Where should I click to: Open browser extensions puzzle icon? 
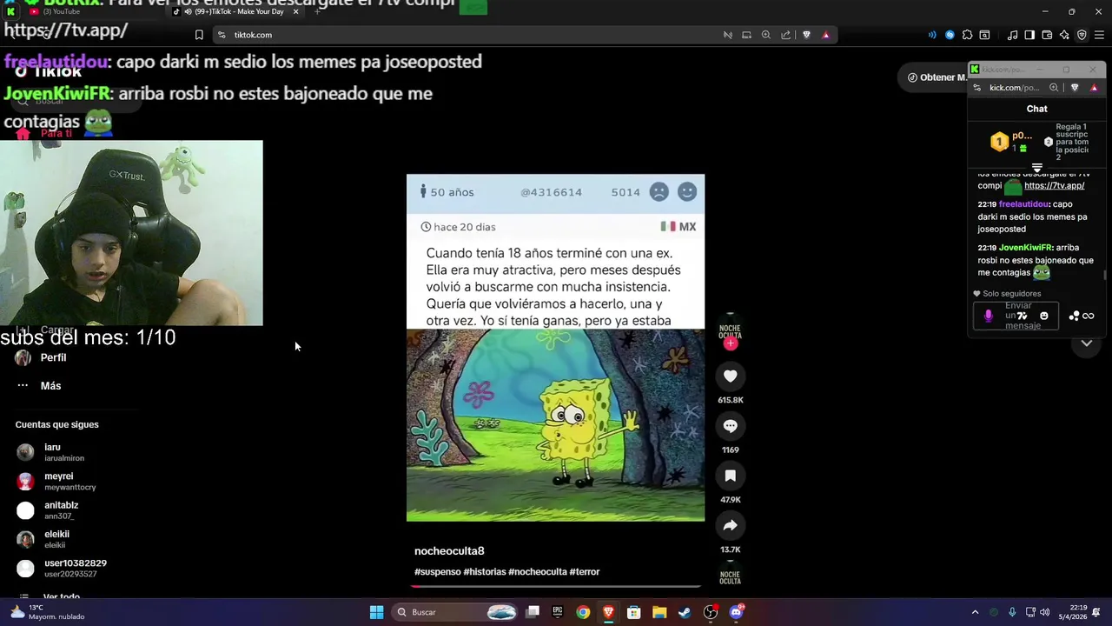coord(967,35)
